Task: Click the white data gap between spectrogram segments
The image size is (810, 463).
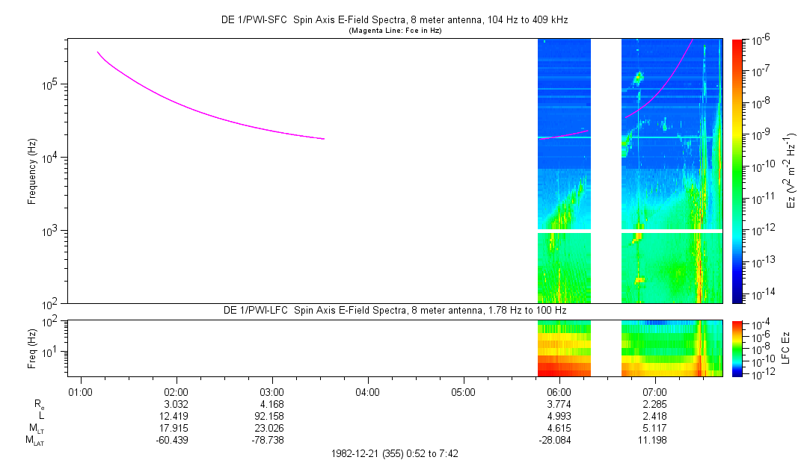Action: click(606, 171)
